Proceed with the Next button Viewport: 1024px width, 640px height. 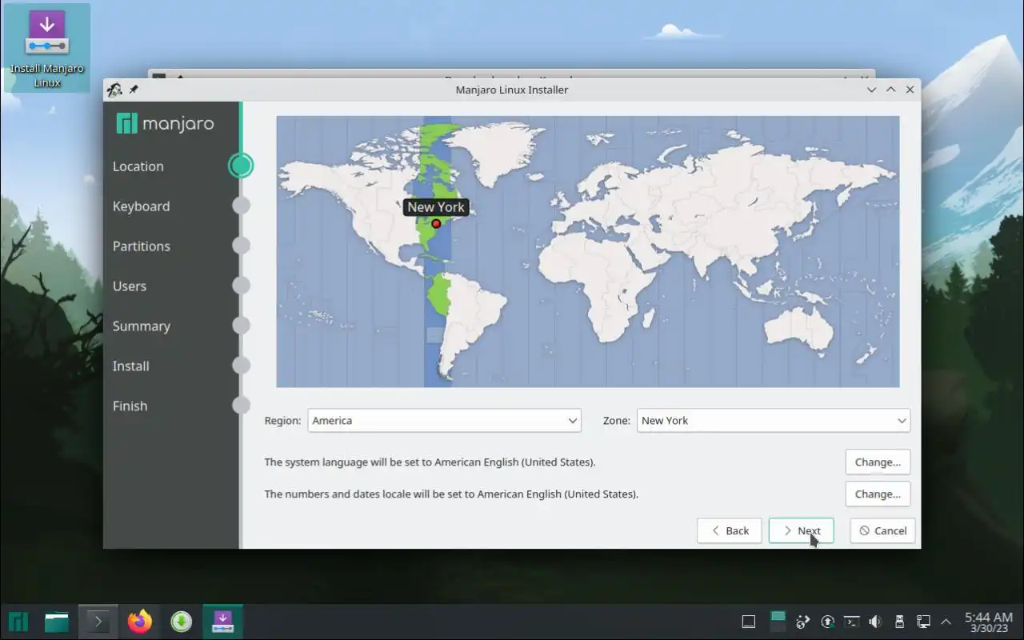click(x=801, y=531)
